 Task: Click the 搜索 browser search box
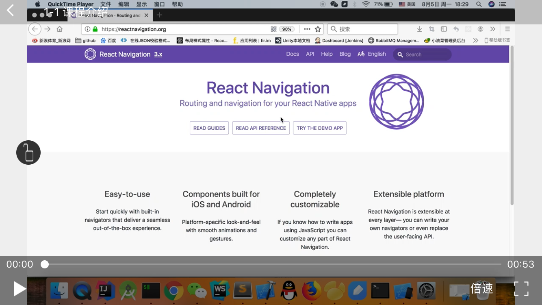pyautogui.click(x=362, y=29)
